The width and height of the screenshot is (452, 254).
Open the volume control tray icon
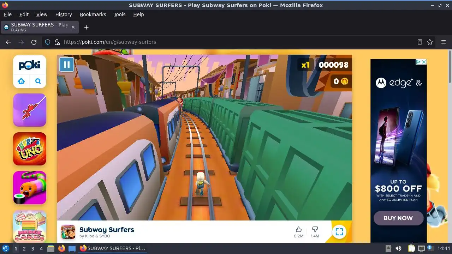point(398,248)
